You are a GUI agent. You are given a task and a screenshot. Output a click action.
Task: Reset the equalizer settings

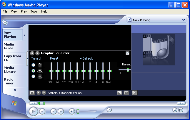(54, 58)
